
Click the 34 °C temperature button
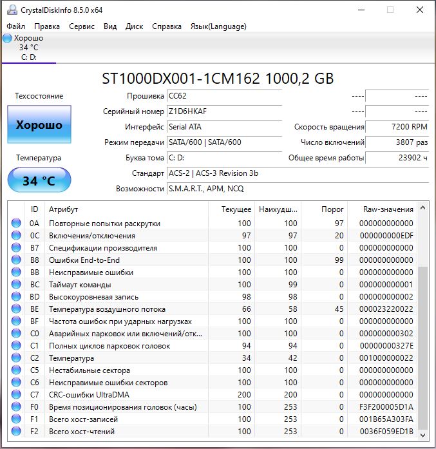(39, 180)
